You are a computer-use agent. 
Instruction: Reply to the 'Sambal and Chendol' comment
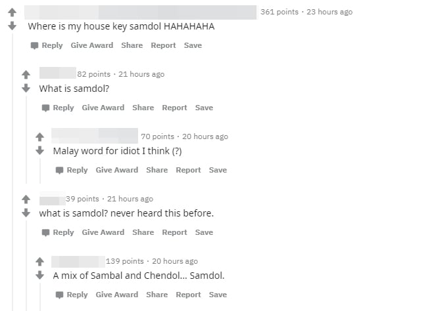tap(72, 295)
